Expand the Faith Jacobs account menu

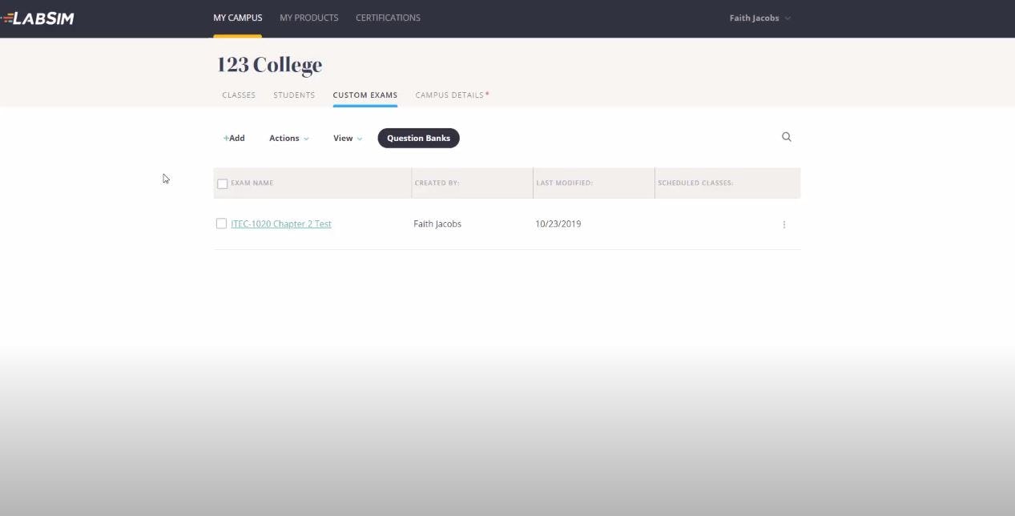(758, 17)
